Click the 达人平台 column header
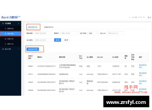This screenshot has height=110, width=152. [x=81, y=57]
